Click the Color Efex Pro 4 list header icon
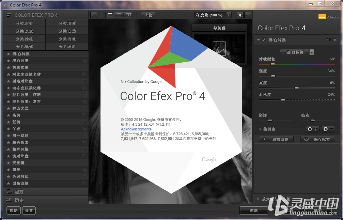 (x=9, y=15)
